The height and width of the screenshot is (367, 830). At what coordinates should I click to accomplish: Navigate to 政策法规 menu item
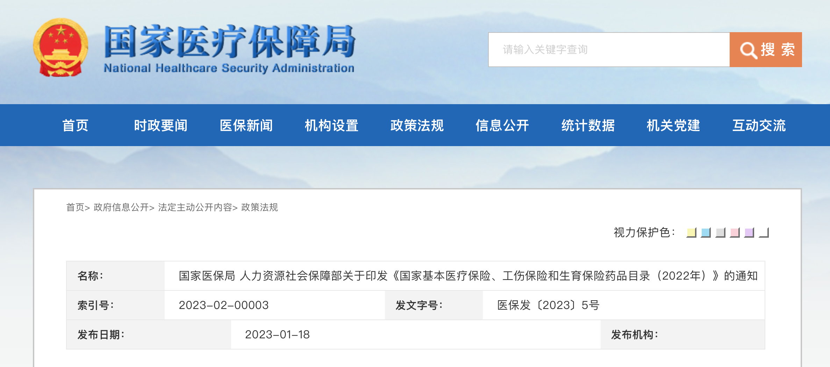pos(417,125)
